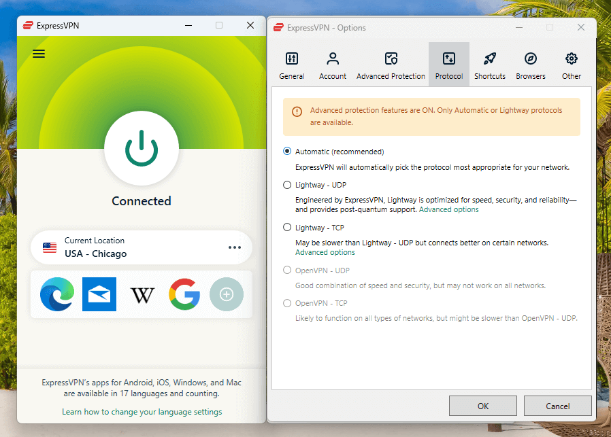
Task: Open location options three-dot menu
Action: coord(235,247)
